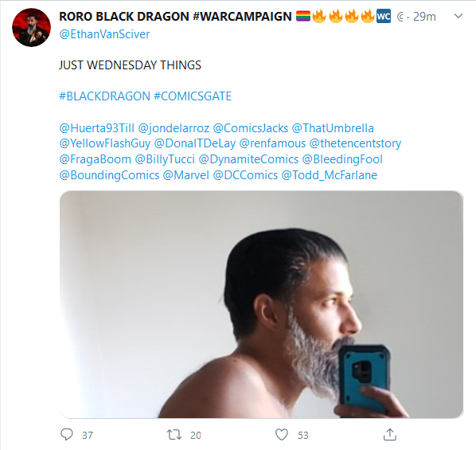Open the share upload icon
Screen dimensions: 476x450
coord(390,435)
